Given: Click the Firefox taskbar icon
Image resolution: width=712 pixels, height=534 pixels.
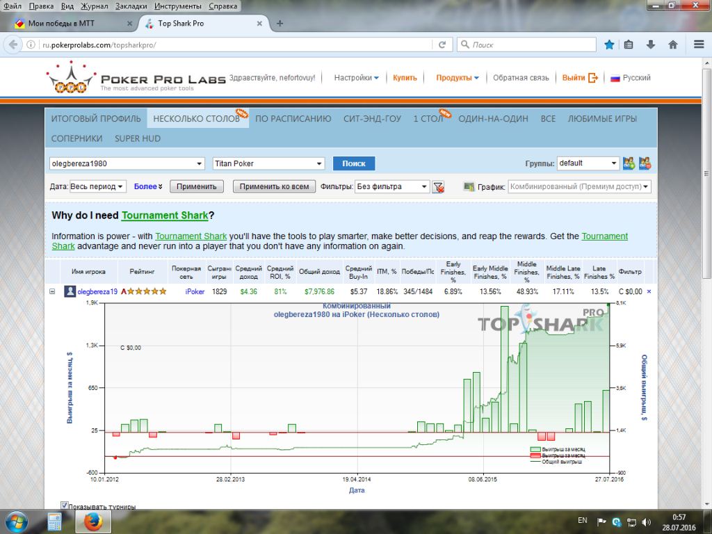Looking at the screenshot, I should [x=93, y=521].
